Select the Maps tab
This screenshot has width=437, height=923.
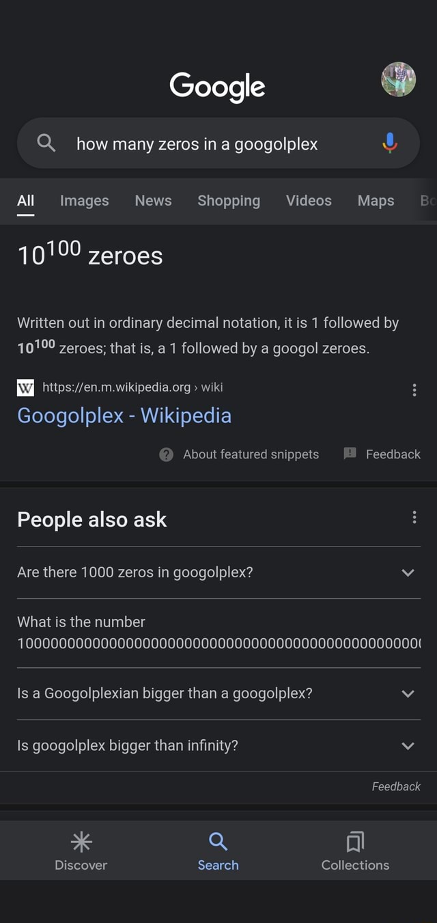[x=376, y=200]
